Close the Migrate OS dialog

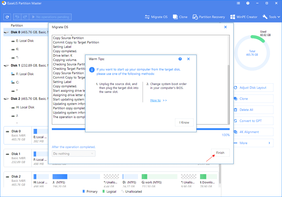225,27
